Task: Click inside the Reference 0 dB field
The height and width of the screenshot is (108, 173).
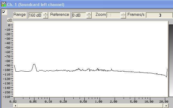Action: pyautogui.click(x=79, y=15)
